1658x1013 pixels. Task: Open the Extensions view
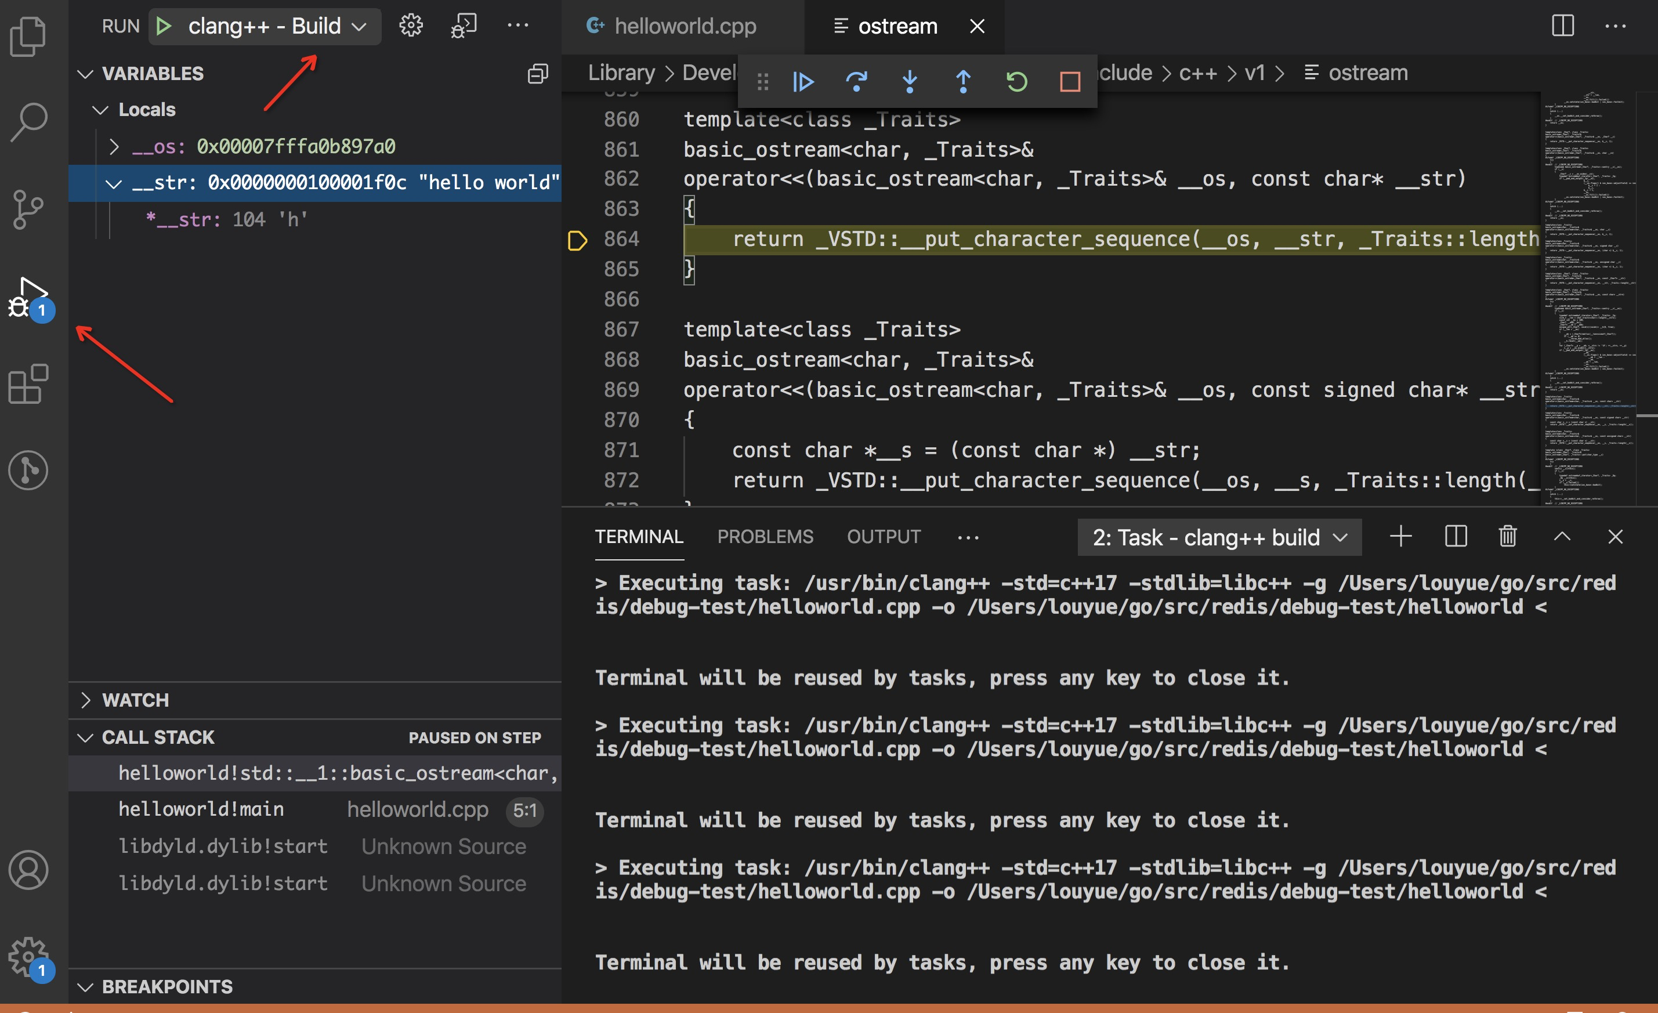pyautogui.click(x=28, y=384)
